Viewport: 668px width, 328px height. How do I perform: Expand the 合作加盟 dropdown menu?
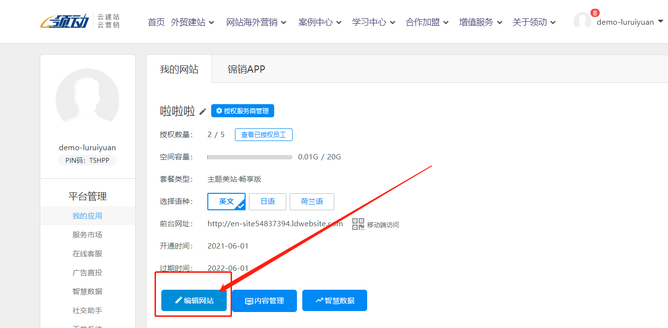pyautogui.click(x=427, y=22)
